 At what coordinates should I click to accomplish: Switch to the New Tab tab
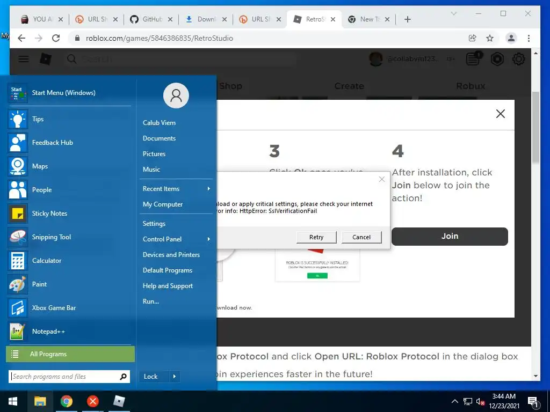pyautogui.click(x=368, y=19)
